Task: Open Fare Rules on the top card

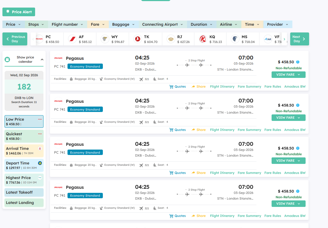Action: [x=273, y=87]
